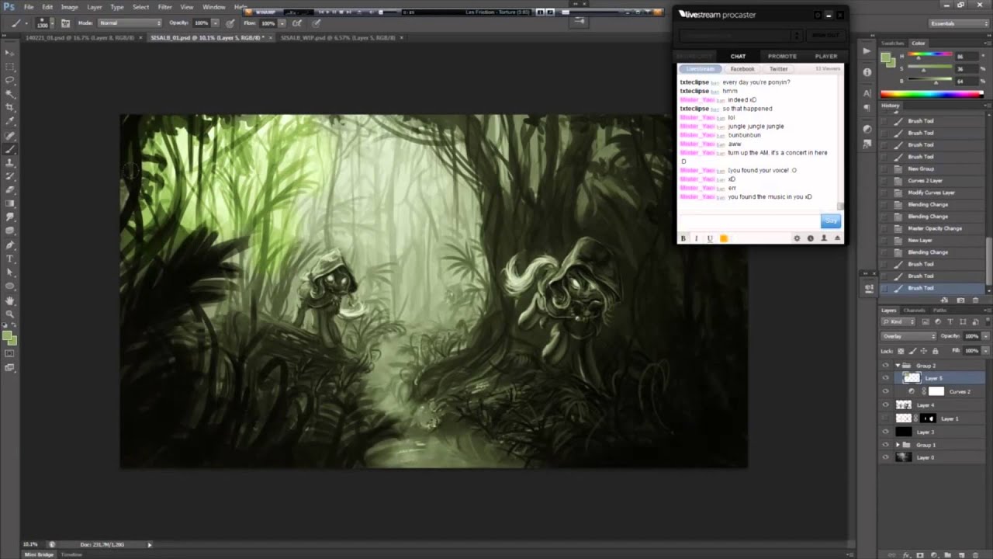Viewport: 993px width, 559px height.
Task: Expand the Group 1 layer folder
Action: coord(898,445)
